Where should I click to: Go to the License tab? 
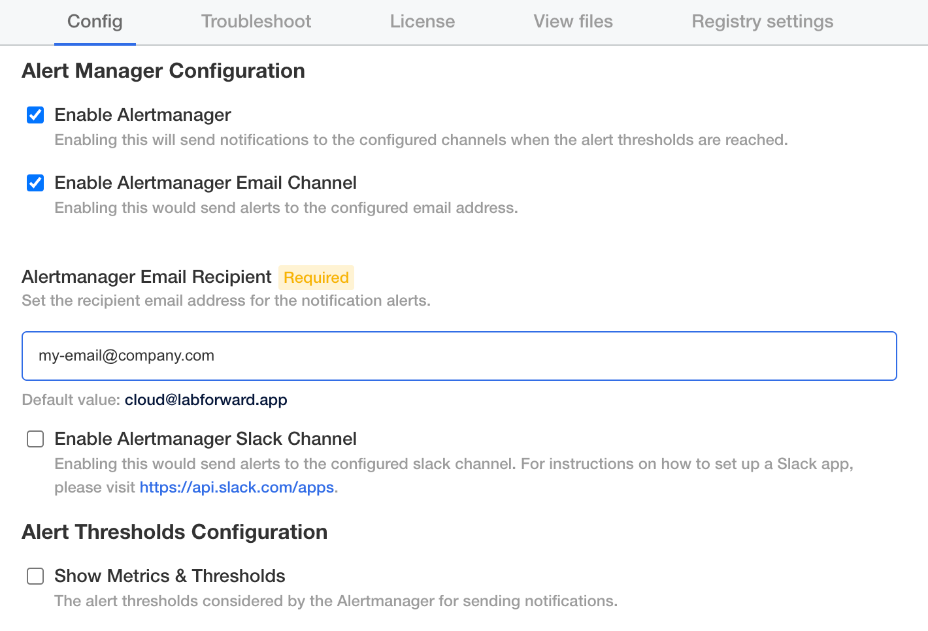422,22
